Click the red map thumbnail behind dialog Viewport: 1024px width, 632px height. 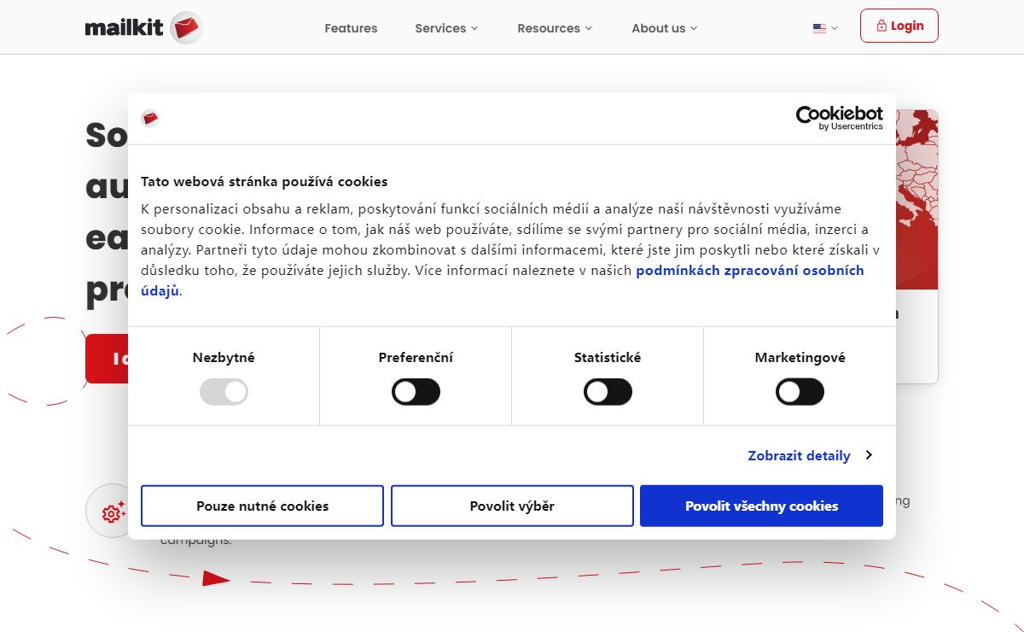tap(917, 199)
